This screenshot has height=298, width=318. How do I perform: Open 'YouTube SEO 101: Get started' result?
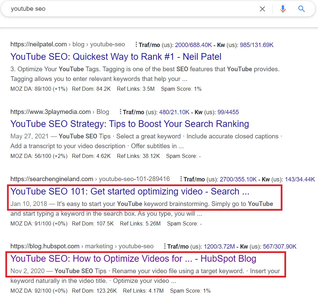tap(130, 191)
